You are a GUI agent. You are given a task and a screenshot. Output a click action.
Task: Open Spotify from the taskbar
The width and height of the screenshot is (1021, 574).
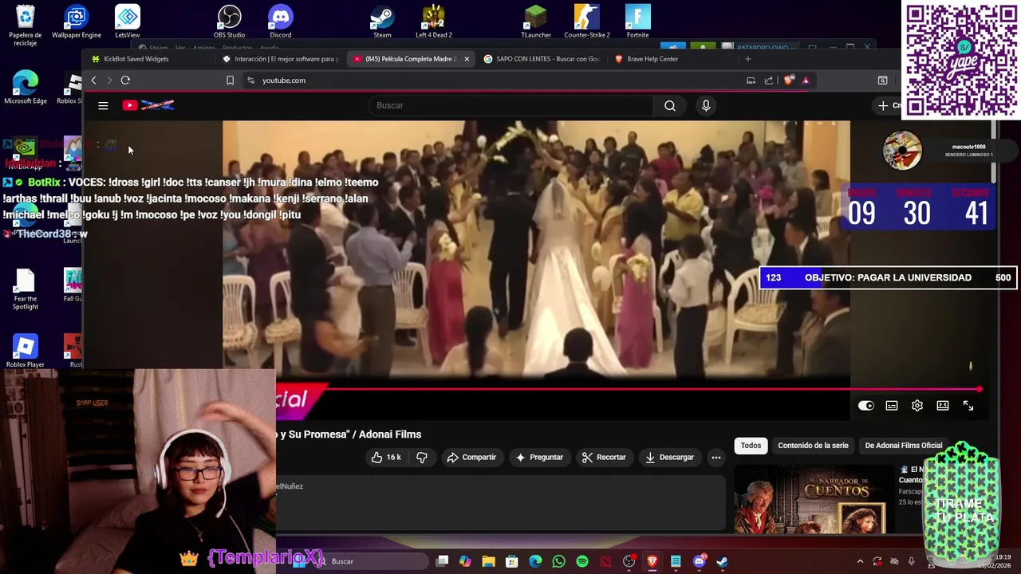[582, 561]
